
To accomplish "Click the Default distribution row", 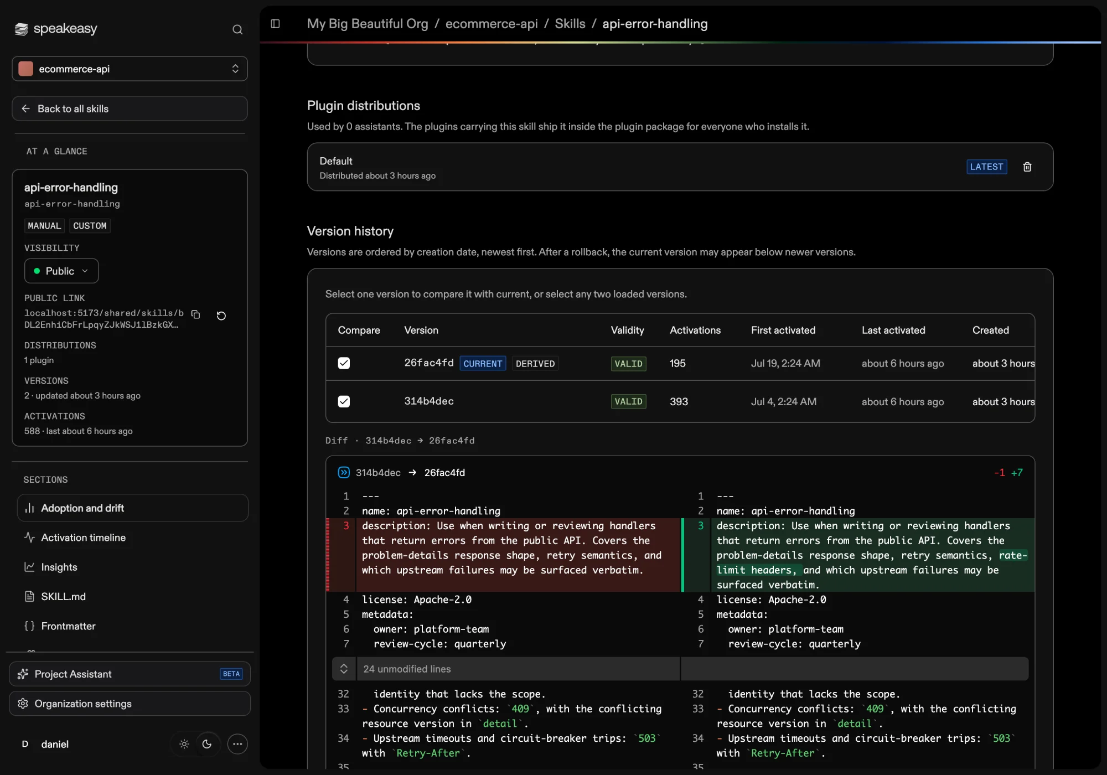I will pos(680,167).
